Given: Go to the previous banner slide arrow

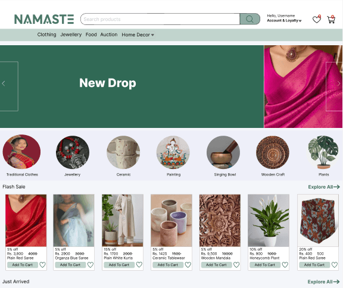Looking at the screenshot, I should 4,83.
